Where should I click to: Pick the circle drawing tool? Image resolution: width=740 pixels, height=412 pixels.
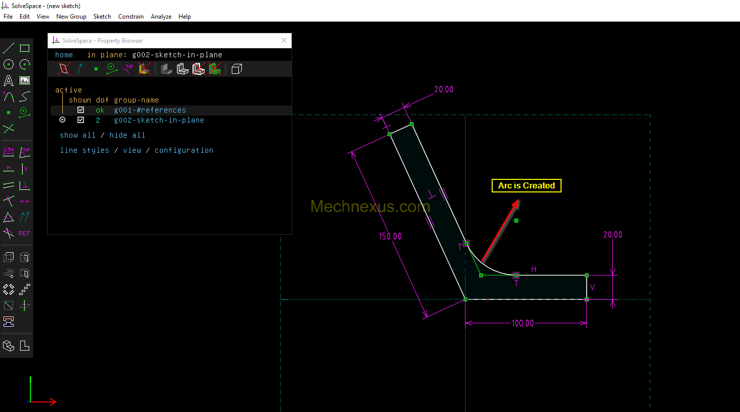9,64
